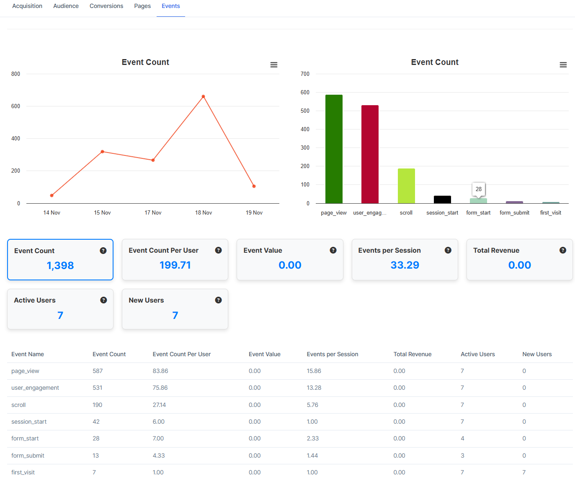Select the form_submit table row

[290, 456]
